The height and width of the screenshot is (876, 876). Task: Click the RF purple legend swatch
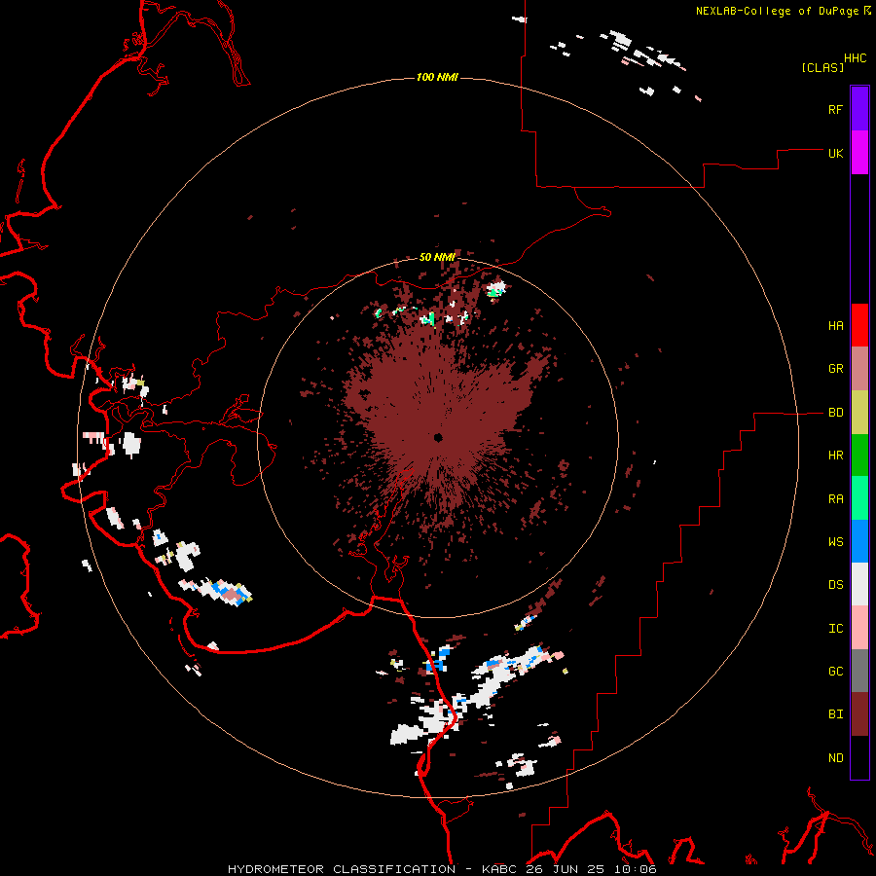859,109
